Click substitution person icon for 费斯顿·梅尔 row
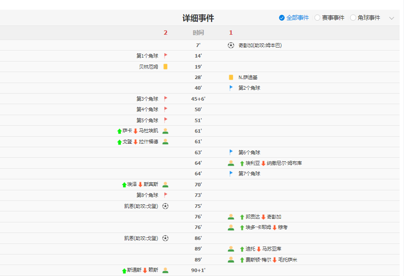 pos(231,260)
